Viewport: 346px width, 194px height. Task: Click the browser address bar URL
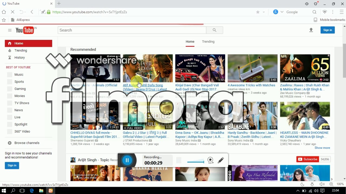(90, 12)
